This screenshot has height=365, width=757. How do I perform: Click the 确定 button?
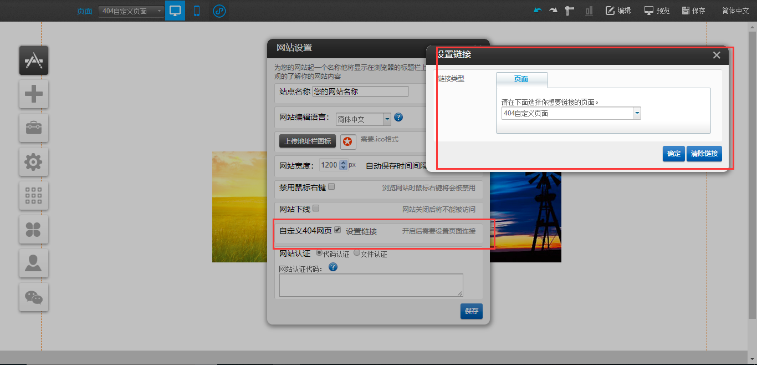pyautogui.click(x=673, y=154)
